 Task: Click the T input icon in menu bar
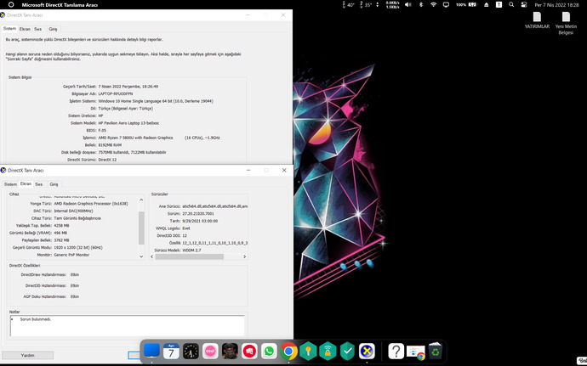[x=499, y=5]
